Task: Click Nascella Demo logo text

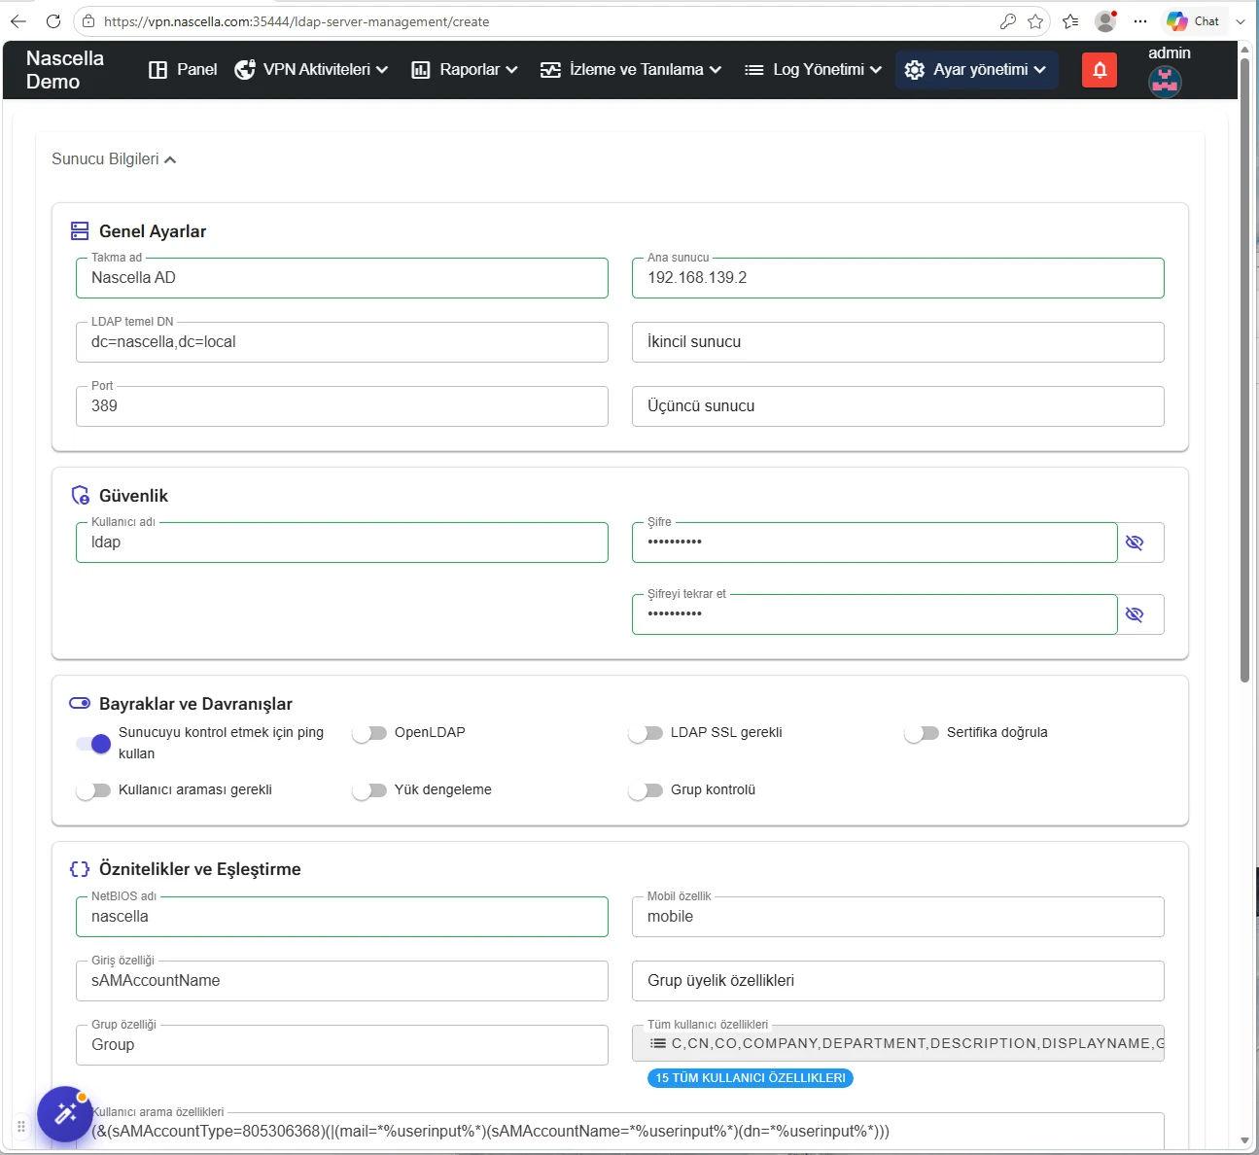Action: [65, 70]
